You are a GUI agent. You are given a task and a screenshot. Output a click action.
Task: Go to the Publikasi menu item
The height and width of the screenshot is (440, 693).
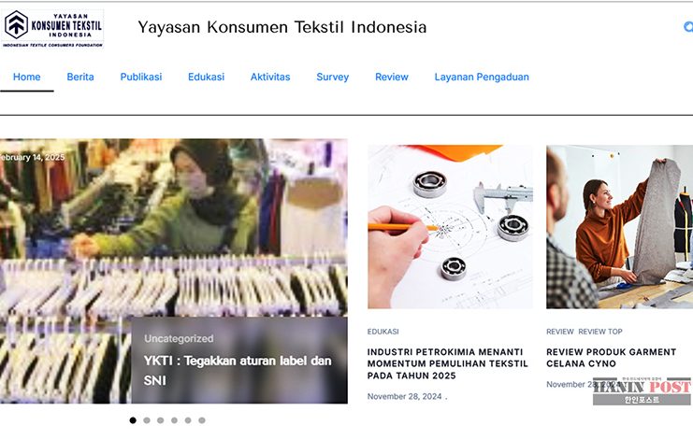click(141, 77)
